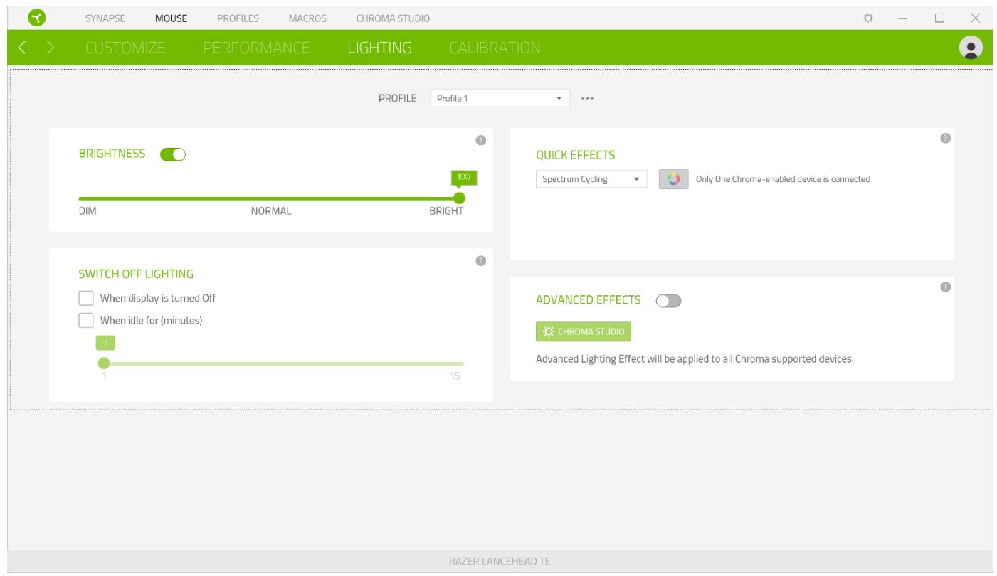This screenshot has height=576, width=997.
Task: Click the Razer Lancehead TE device label
Action: click(499, 562)
